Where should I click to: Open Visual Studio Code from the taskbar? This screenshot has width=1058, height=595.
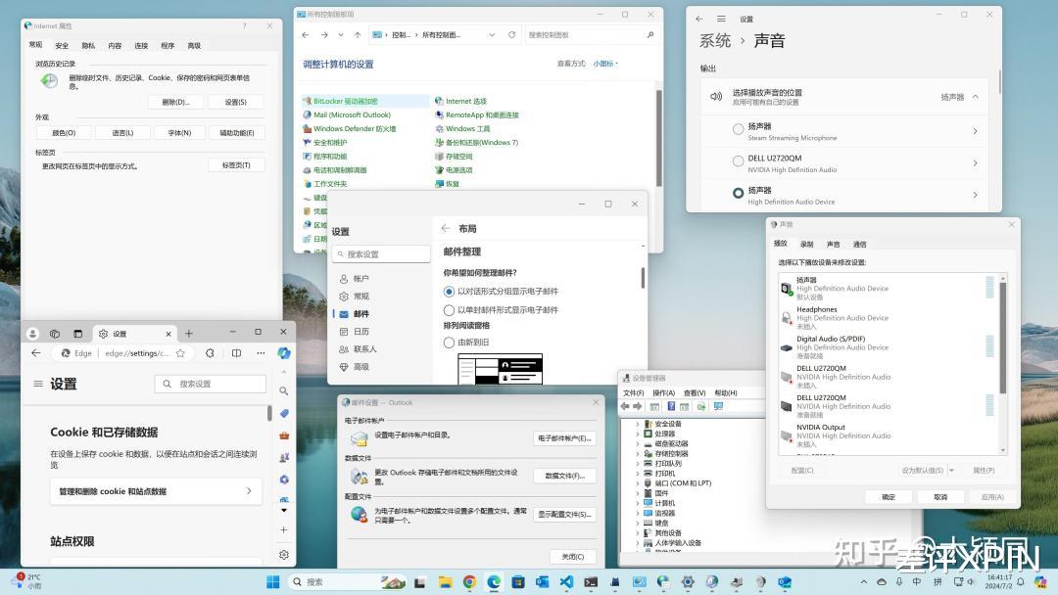566,582
